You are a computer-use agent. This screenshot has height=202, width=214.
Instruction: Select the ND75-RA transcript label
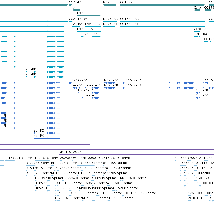point(110,19)
